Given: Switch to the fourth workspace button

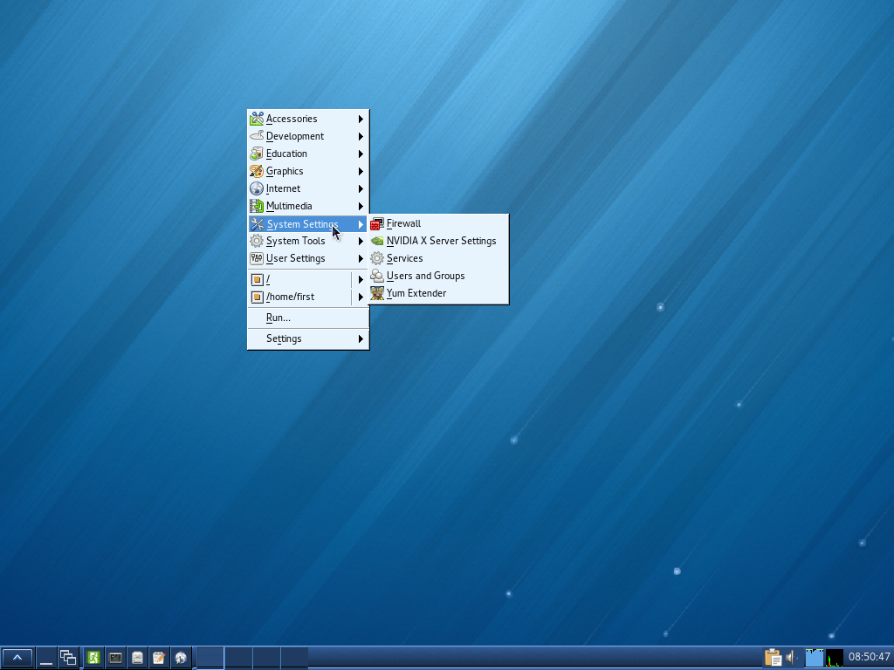Looking at the screenshot, I should coord(294,658).
